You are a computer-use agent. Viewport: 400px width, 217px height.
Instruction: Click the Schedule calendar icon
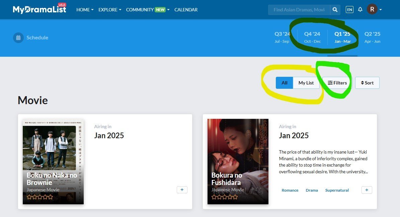point(18,38)
